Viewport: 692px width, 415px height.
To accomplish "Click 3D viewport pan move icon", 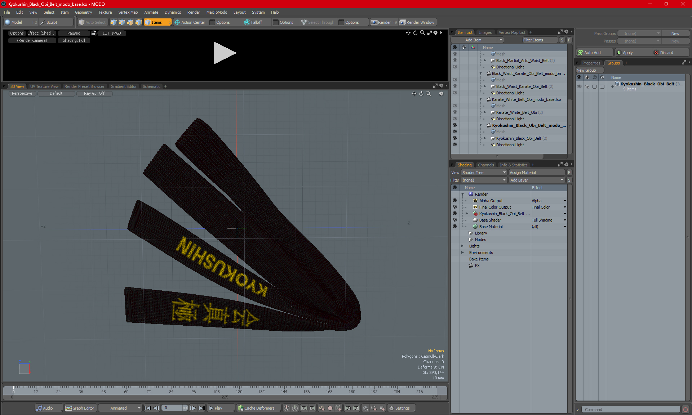I will coord(414,94).
